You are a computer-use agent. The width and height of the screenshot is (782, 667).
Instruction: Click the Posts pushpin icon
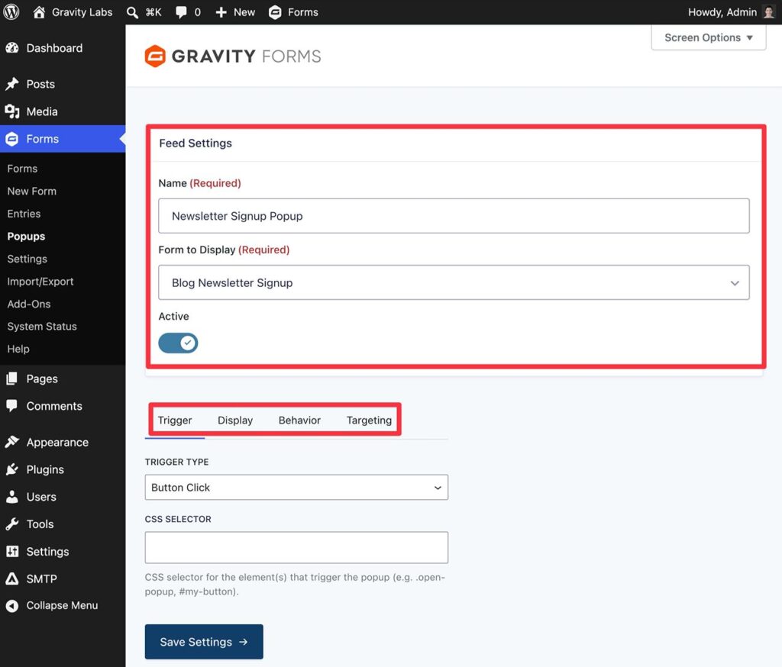pyautogui.click(x=12, y=84)
